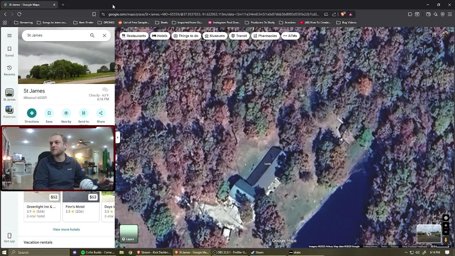Select the Museums chip
Viewport: 455px width, 256px height.
click(x=215, y=36)
